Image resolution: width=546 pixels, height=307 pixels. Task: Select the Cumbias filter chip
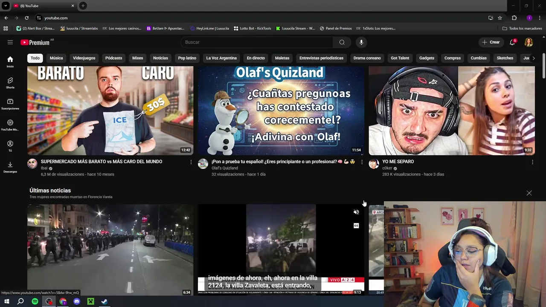tap(479, 58)
